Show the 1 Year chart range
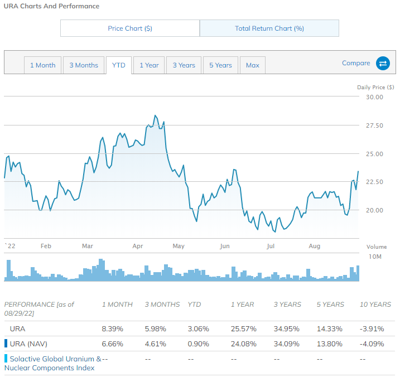 [x=149, y=65]
